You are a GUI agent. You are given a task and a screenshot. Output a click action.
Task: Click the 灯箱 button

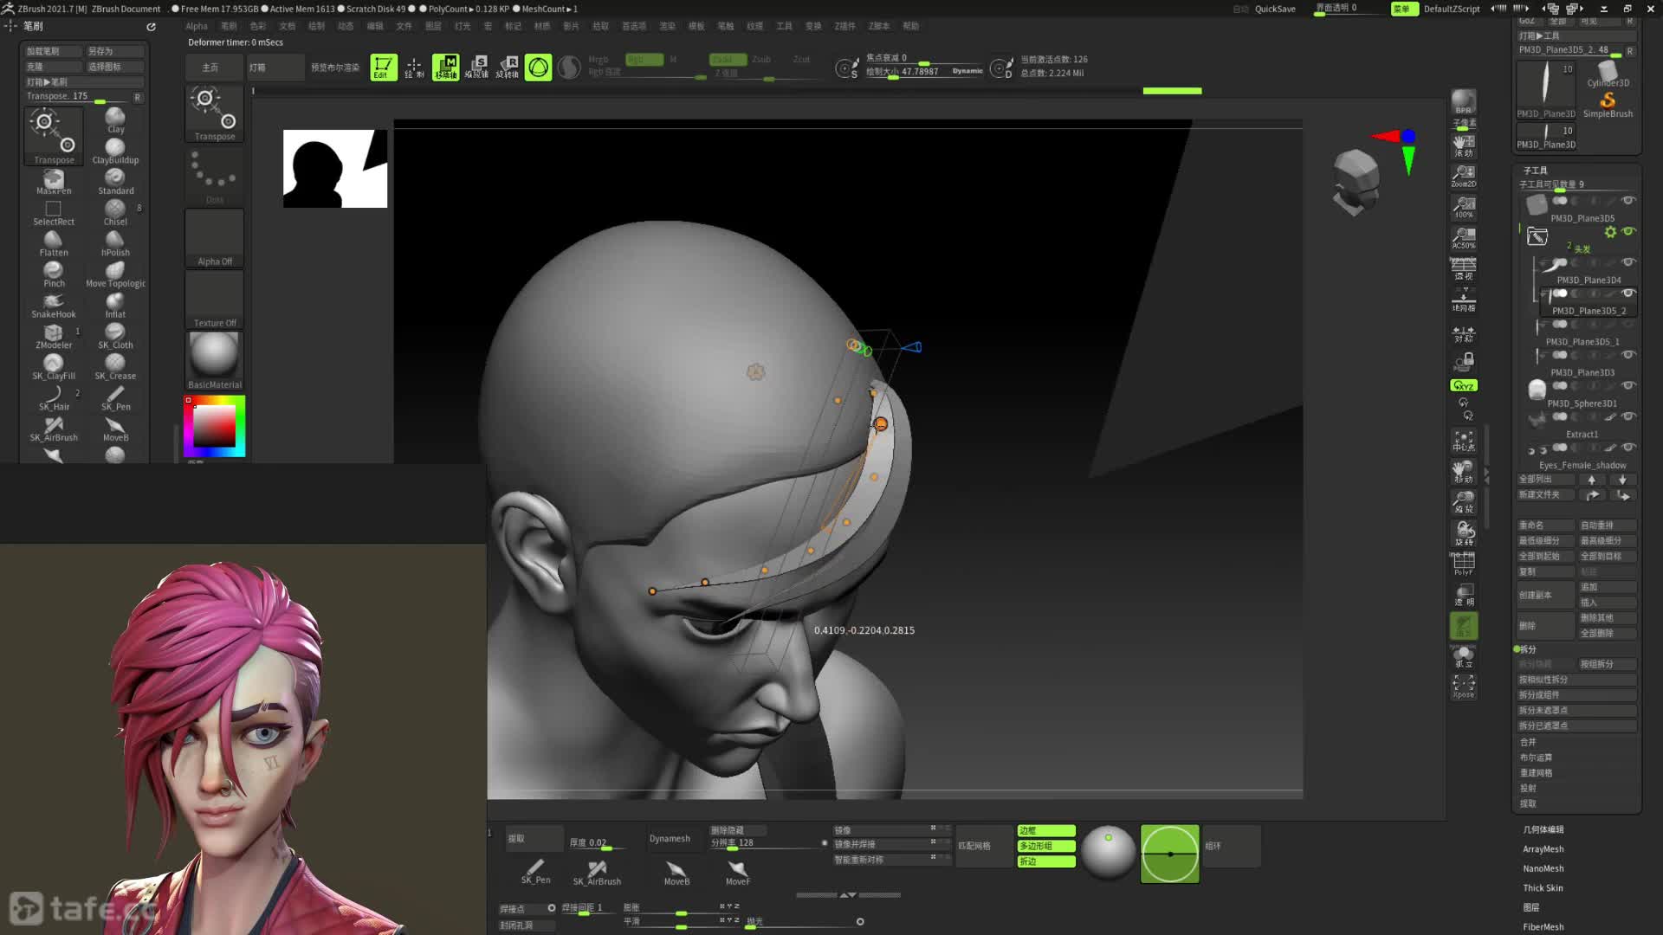point(274,67)
